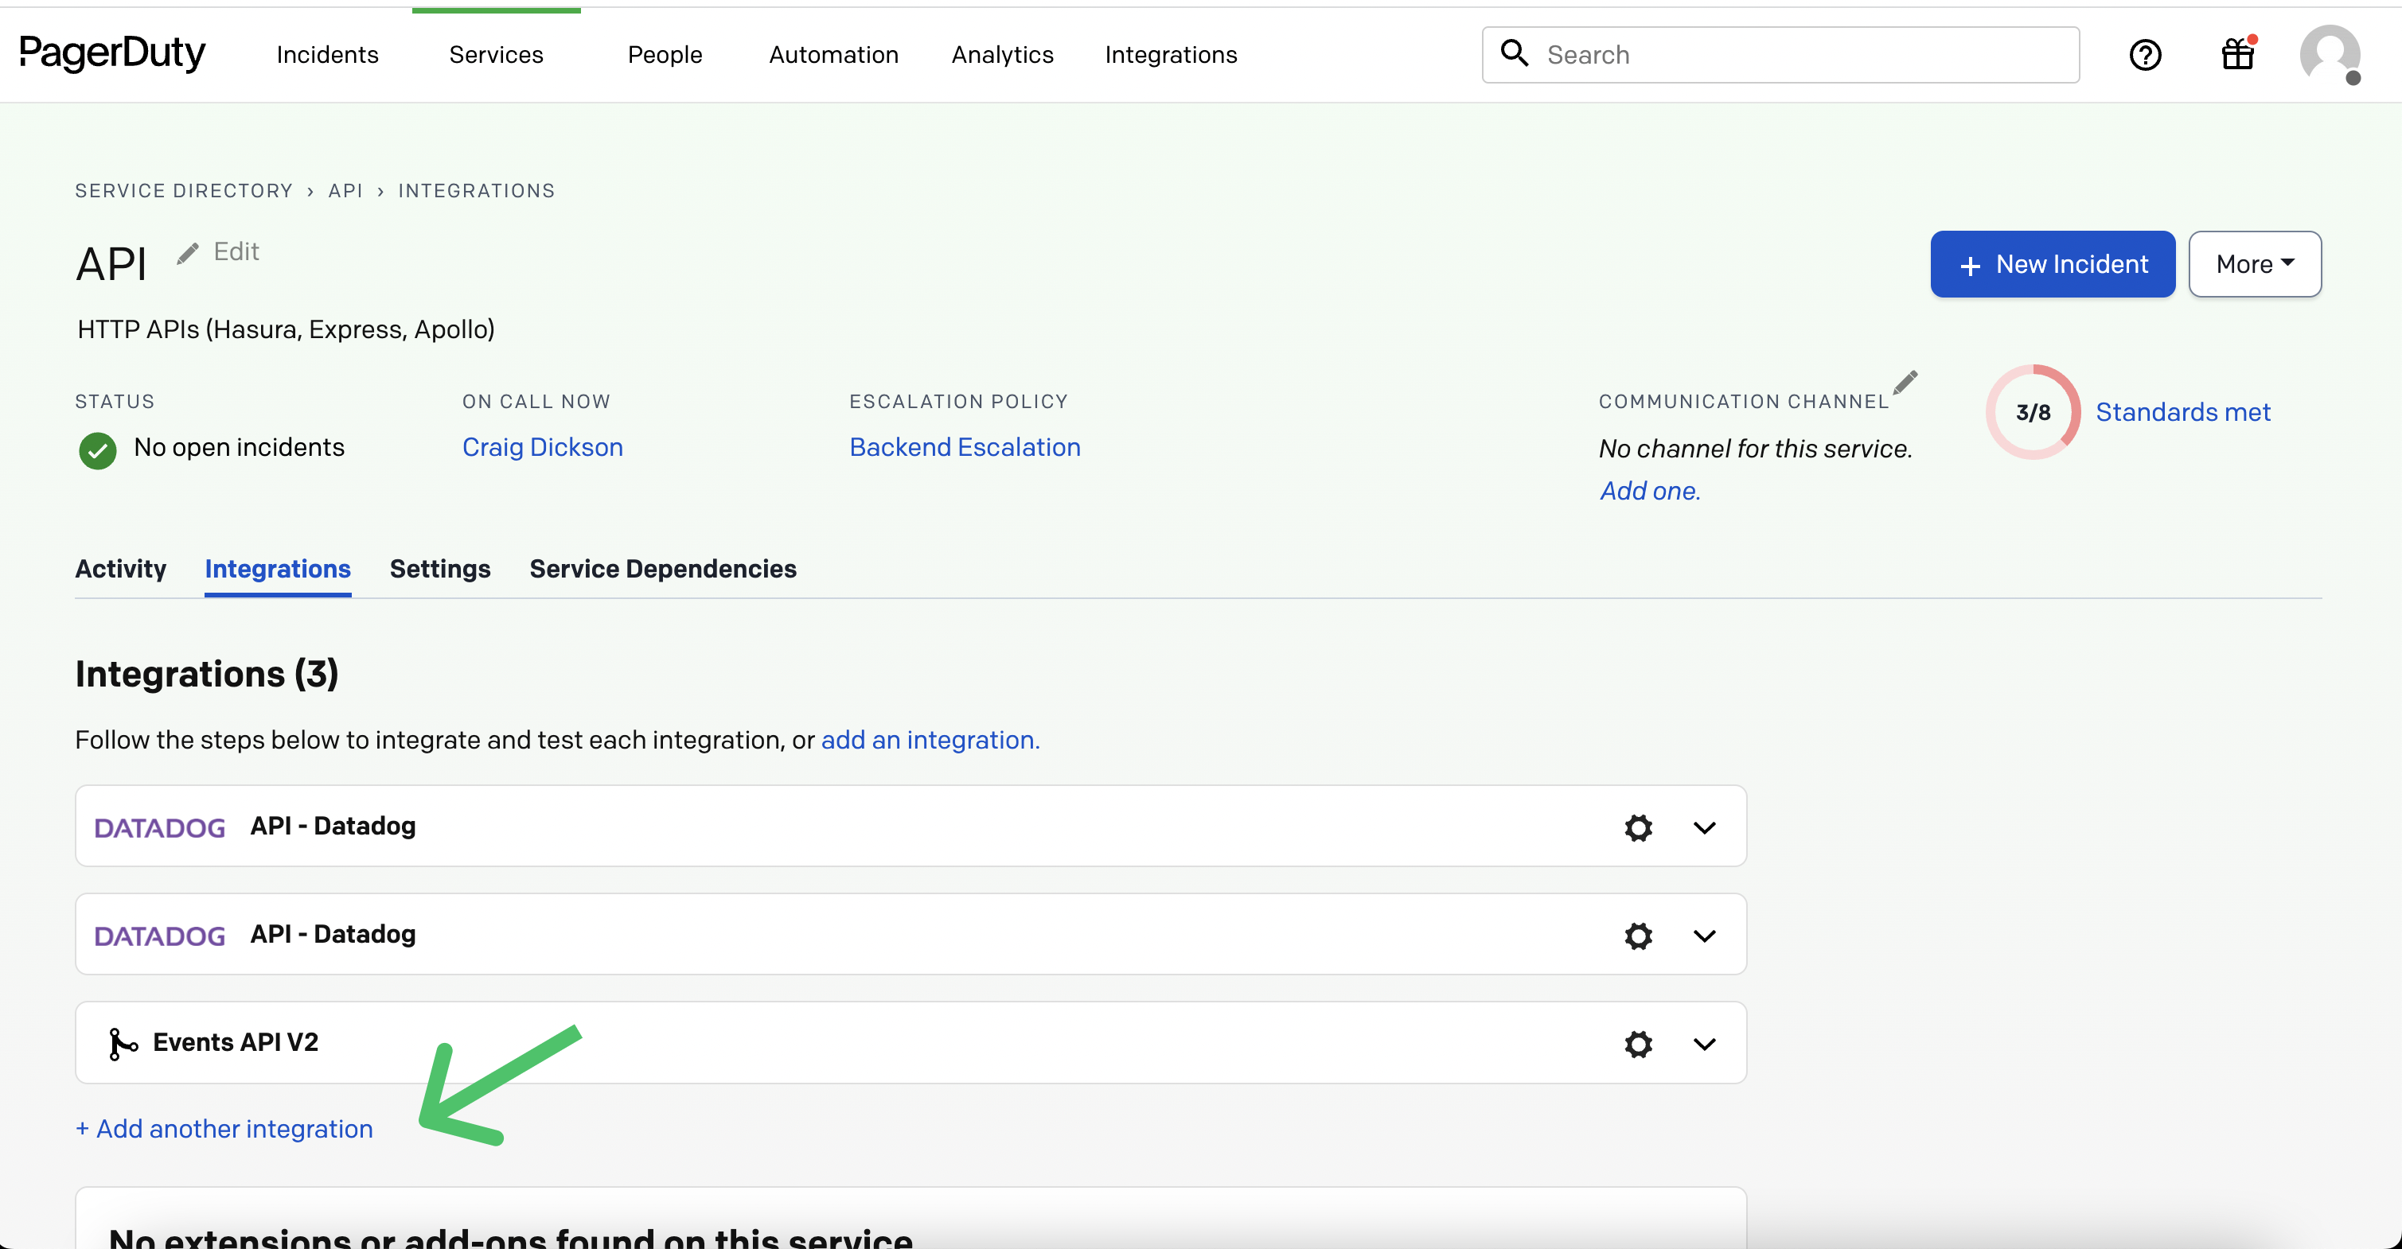Go to API breadcrumb
This screenshot has width=2402, height=1249.
click(x=345, y=190)
